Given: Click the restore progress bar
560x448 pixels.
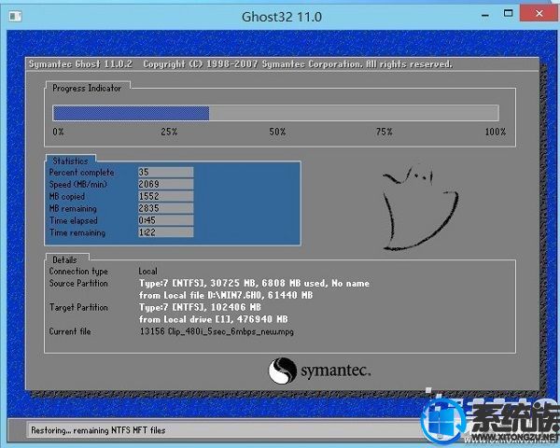Looking at the screenshot, I should coord(275,113).
